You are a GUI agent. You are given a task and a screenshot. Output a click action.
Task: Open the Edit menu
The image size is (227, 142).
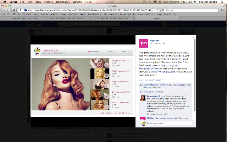tap(30, 2)
